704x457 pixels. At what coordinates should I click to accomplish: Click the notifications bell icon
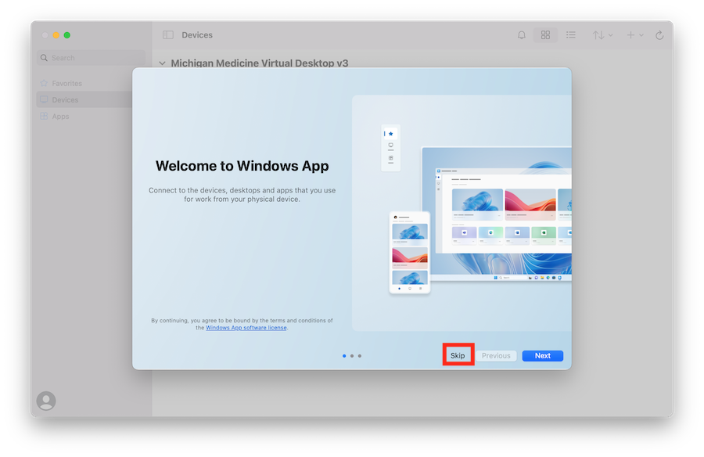click(x=522, y=35)
